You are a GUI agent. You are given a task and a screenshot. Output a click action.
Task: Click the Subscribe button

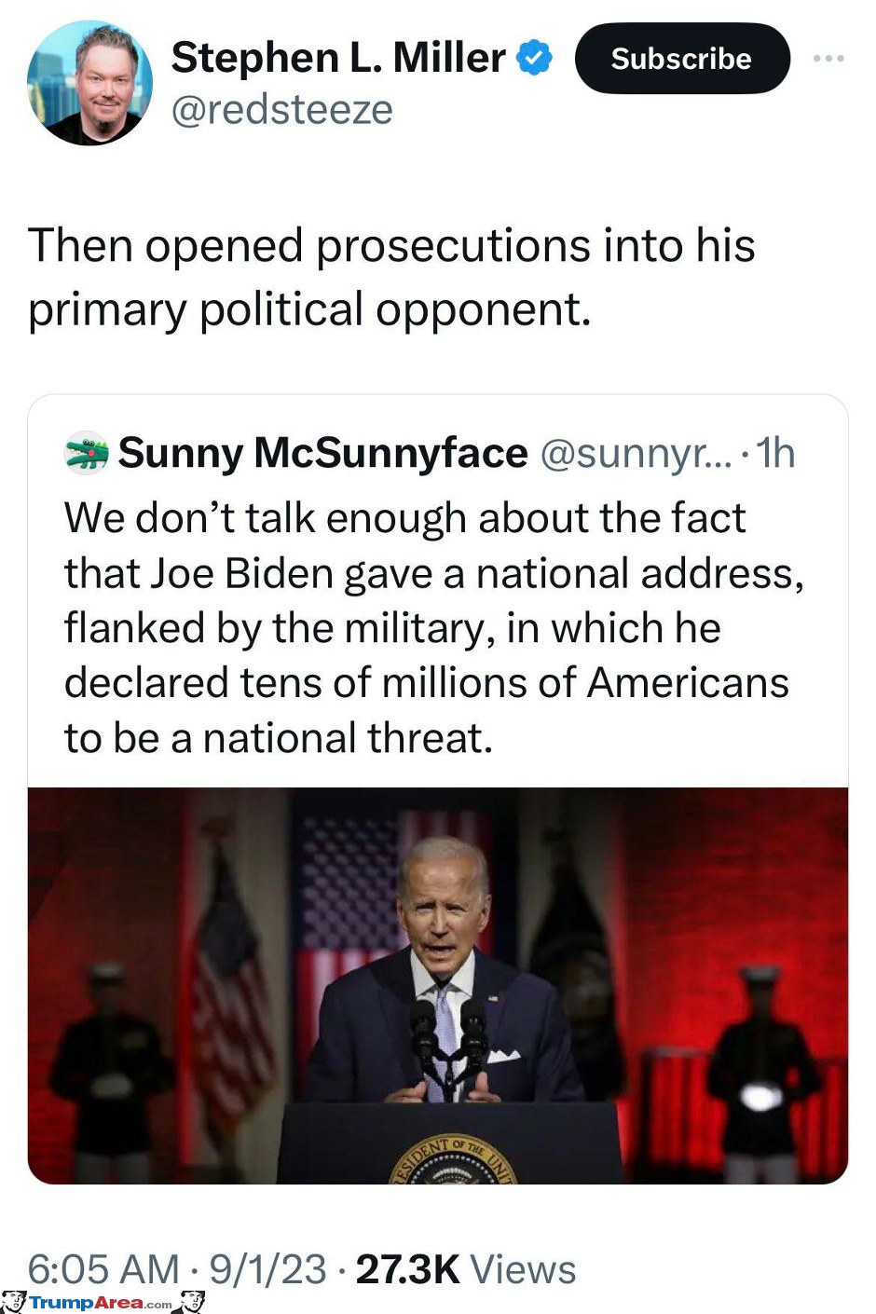tap(682, 59)
